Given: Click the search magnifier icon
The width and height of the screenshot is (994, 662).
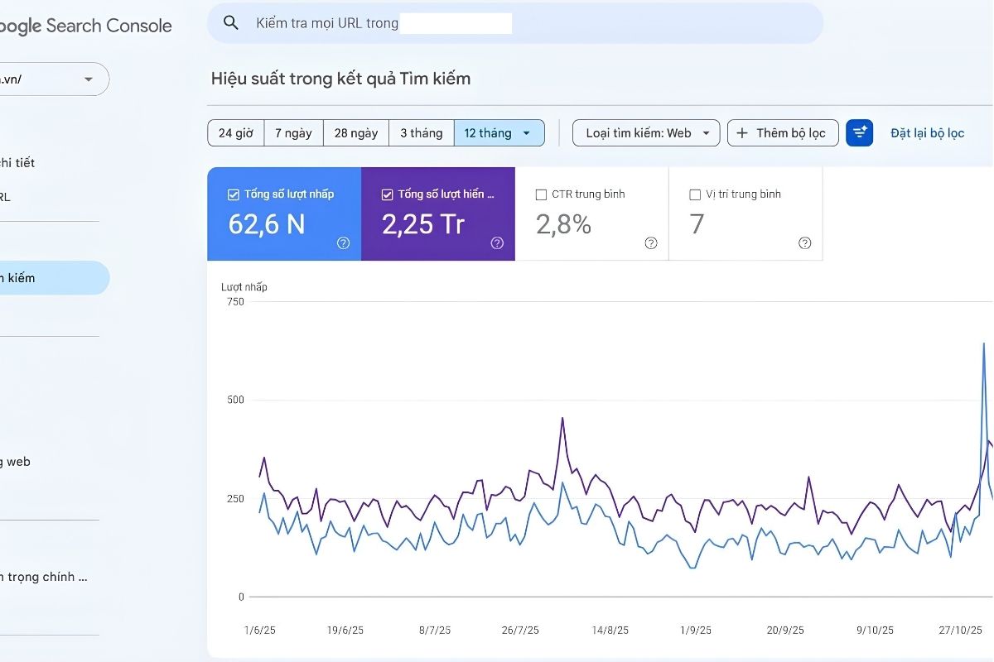Looking at the screenshot, I should point(232,23).
